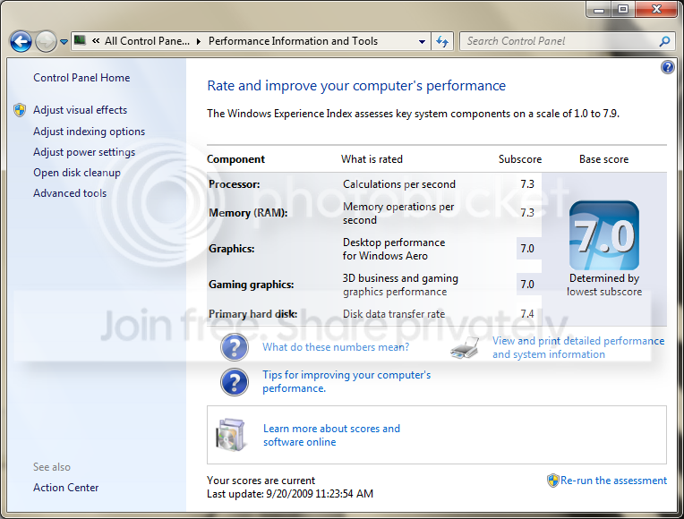Screen dimensions: 684x519
Task: Open Adjust visual effects
Action: (81, 110)
